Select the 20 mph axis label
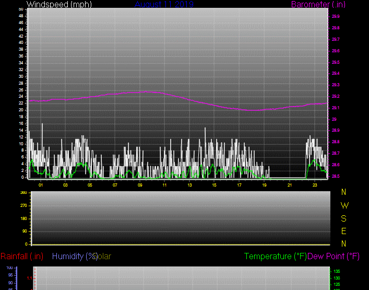The image size is (369, 290). (21, 110)
